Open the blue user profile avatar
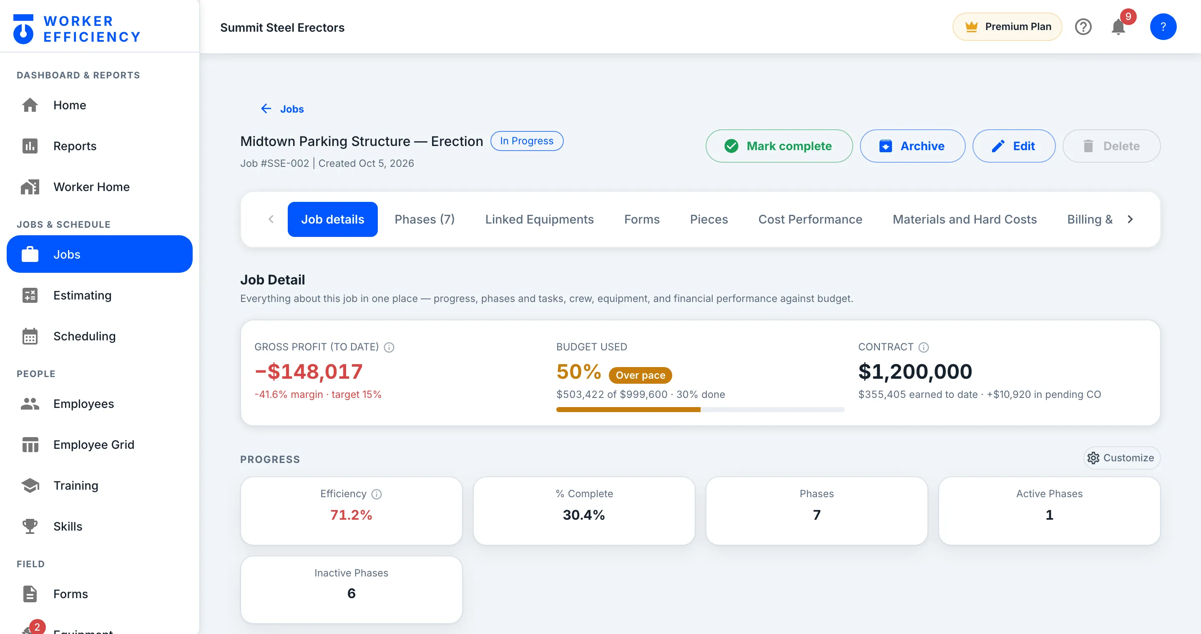 [x=1163, y=27]
